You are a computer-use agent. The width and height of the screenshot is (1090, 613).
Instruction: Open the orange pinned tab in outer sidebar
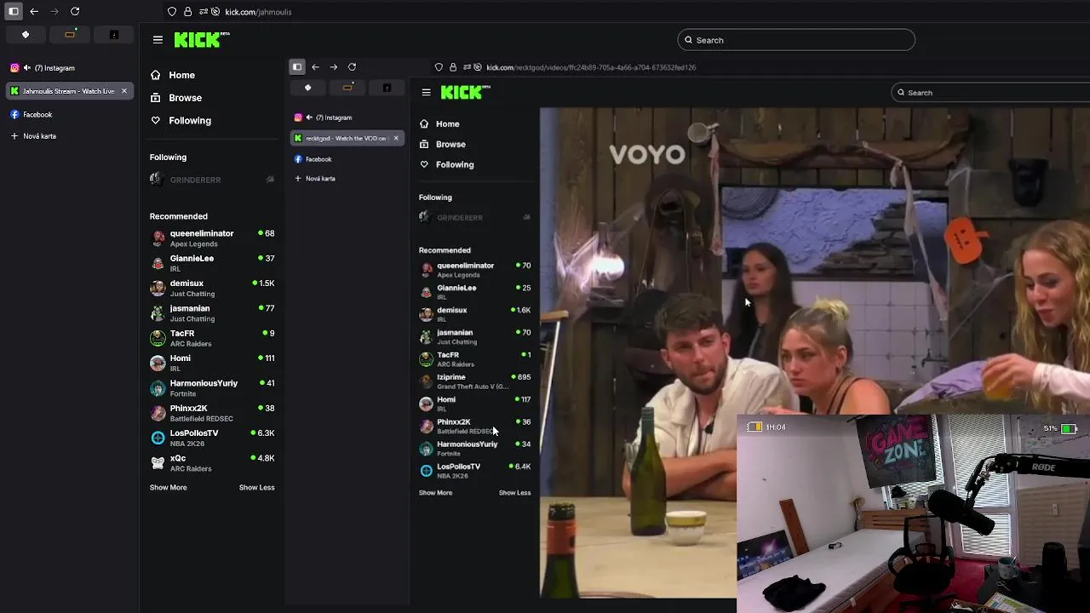70,35
